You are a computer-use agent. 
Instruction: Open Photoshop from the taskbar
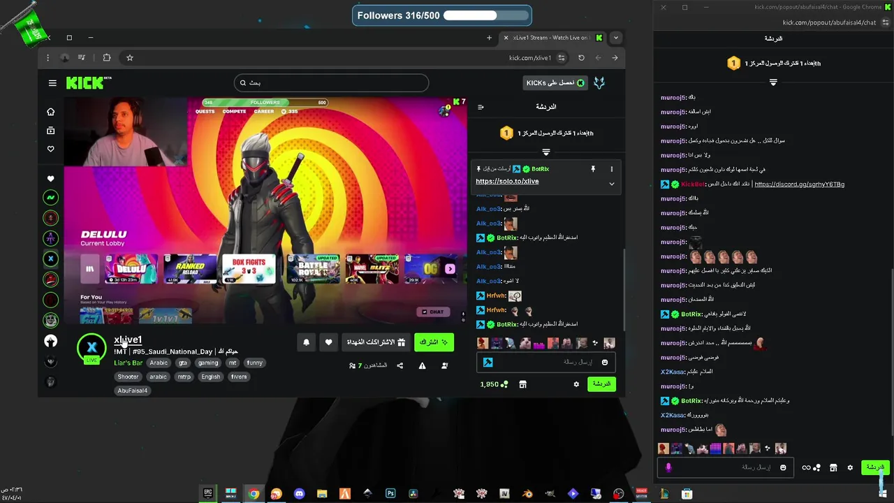tap(390, 493)
